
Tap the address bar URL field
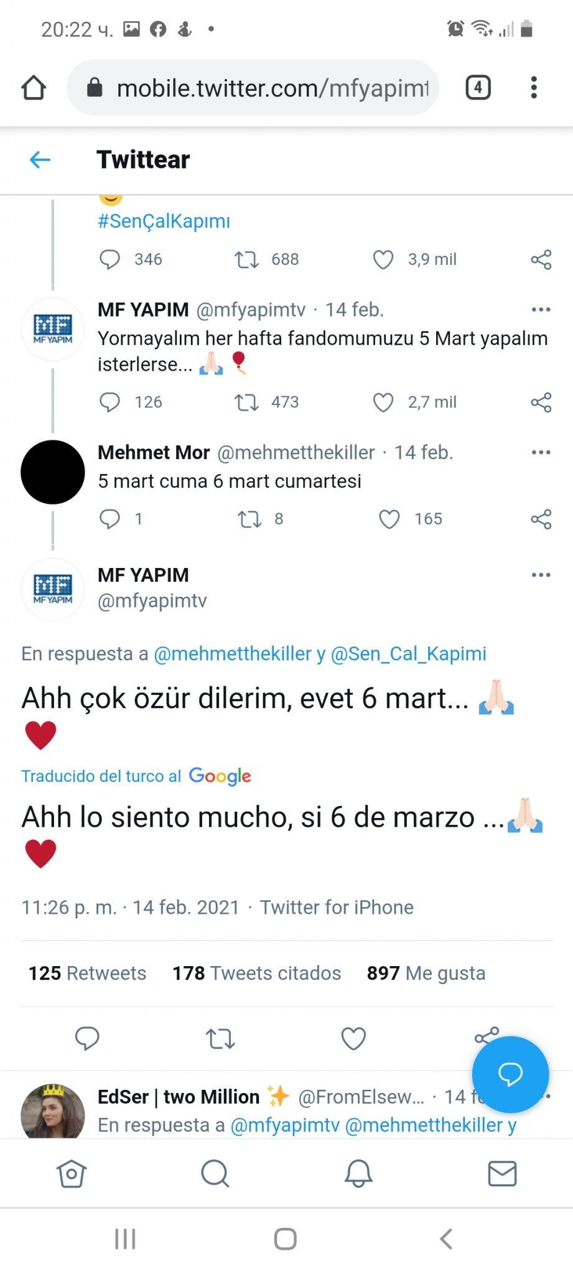[x=261, y=88]
